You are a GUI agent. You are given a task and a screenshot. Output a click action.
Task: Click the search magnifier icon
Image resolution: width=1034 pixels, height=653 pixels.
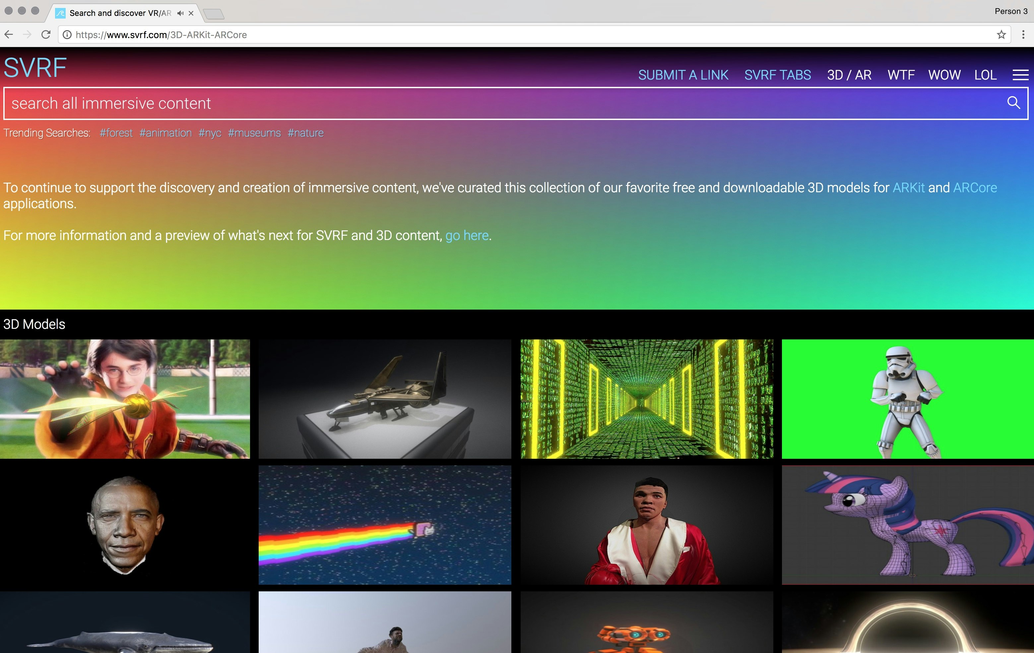(x=1013, y=103)
